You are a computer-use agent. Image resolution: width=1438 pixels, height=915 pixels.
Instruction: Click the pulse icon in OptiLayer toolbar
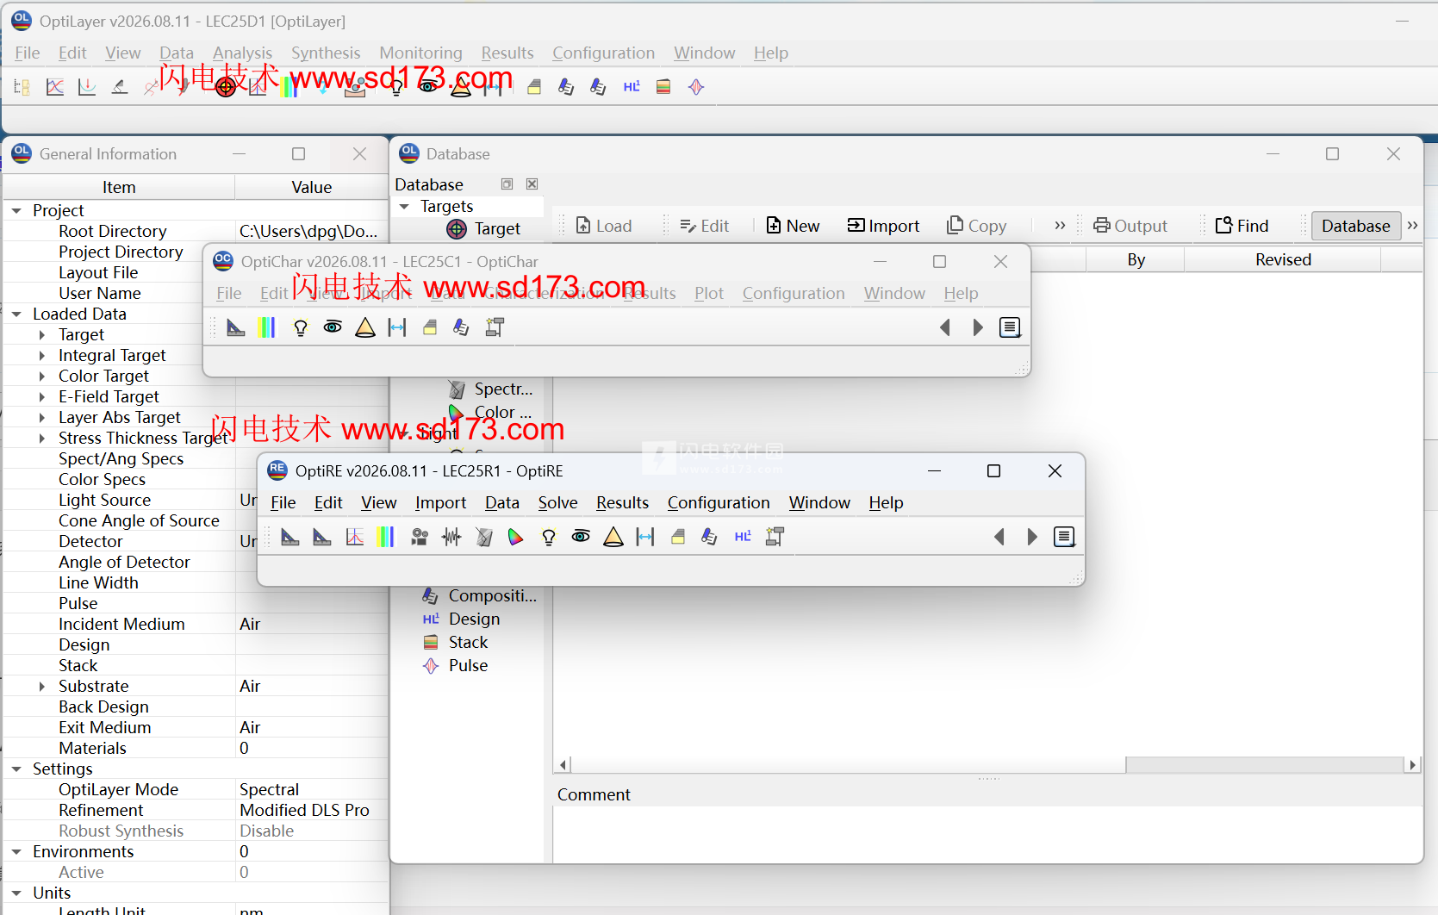[696, 87]
